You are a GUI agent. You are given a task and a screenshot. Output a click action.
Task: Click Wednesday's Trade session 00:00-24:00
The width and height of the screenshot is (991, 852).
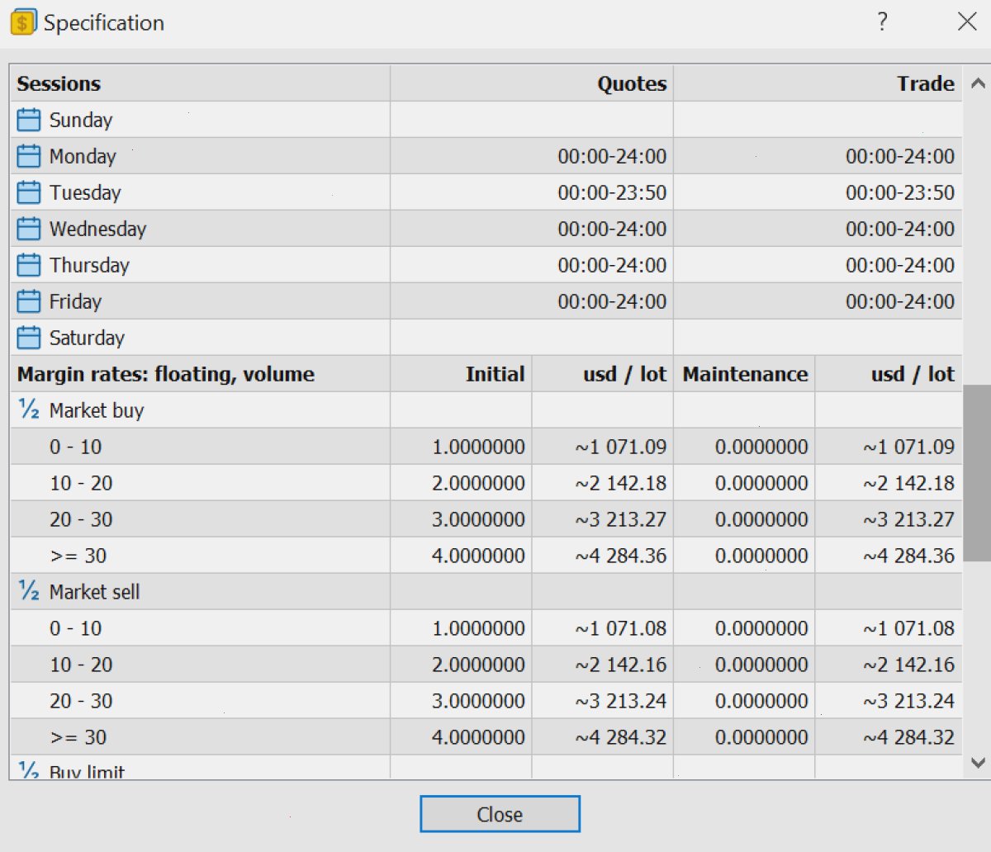click(x=900, y=229)
